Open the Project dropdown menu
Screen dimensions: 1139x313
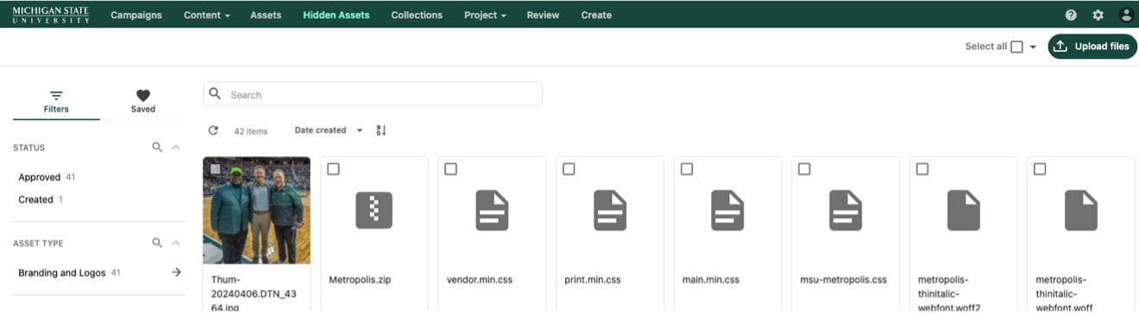pyautogui.click(x=485, y=15)
